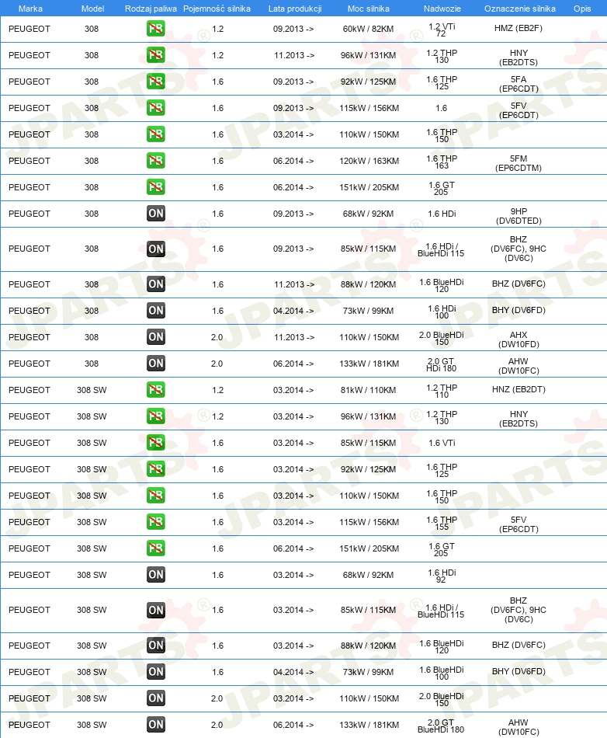Click petrol fuel icon for 308 60kW / 82KM
This screenshot has width=607, height=738.
point(155,29)
